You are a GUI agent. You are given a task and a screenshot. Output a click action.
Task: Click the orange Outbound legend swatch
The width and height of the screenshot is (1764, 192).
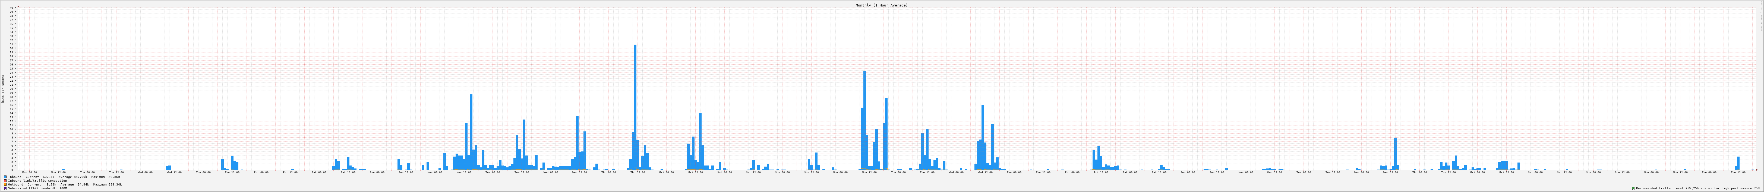click(5, 184)
